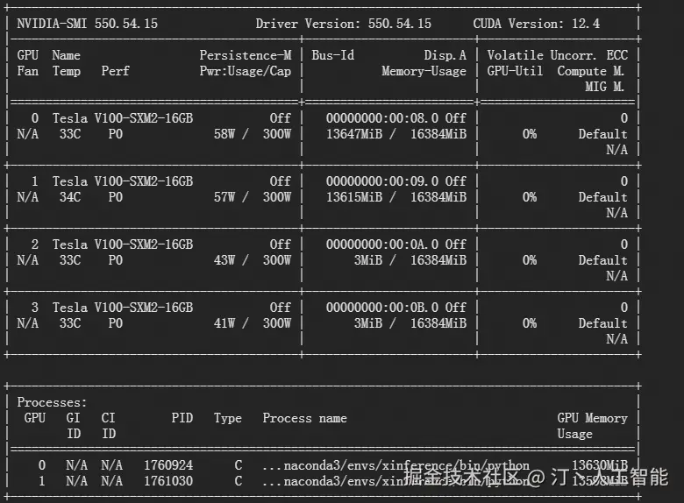Click power usage value 41W
684x503 pixels.
pos(224,323)
